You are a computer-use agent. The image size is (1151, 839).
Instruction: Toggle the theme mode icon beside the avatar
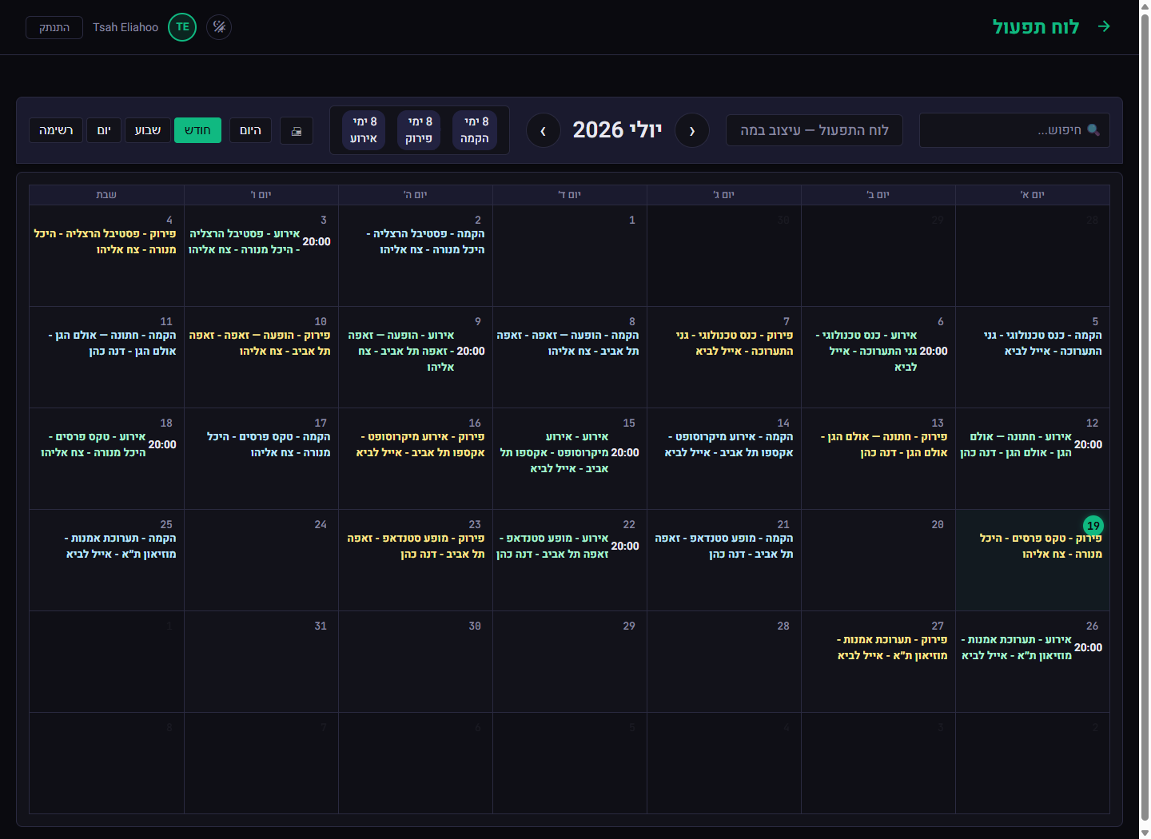coord(219,27)
